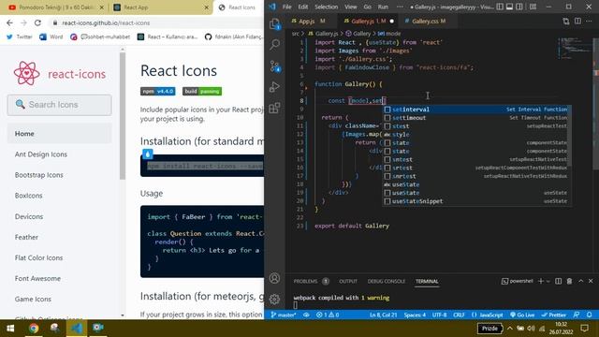Click the Visual Studio Code taskbar icon
This screenshot has height=337, width=599.
point(77,329)
